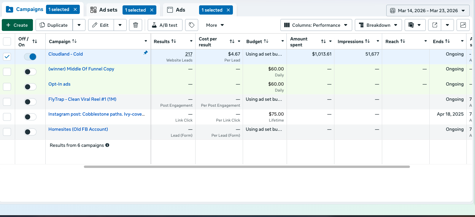
Task: Sort by Off / On column arrows
Action: pyautogui.click(x=35, y=41)
